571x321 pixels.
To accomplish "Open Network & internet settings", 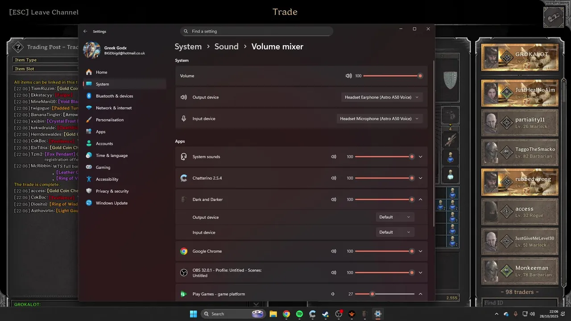I will point(124,108).
